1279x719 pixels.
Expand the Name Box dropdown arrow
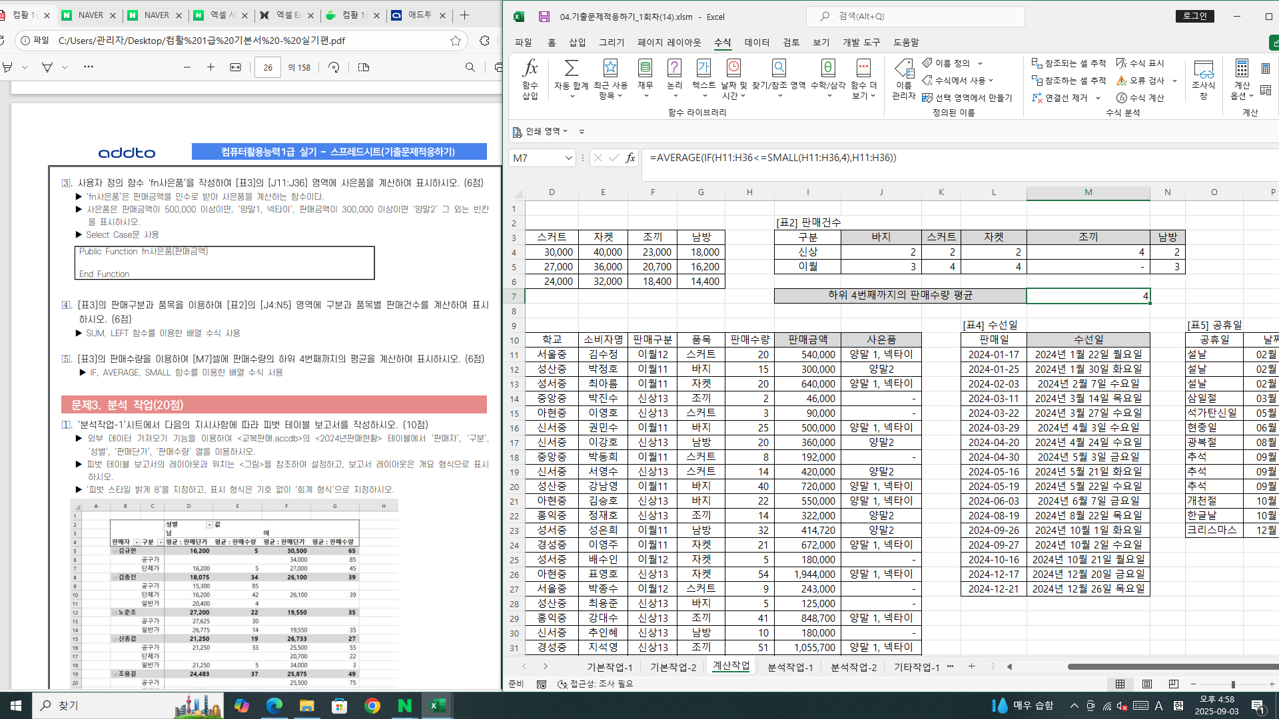click(x=568, y=158)
